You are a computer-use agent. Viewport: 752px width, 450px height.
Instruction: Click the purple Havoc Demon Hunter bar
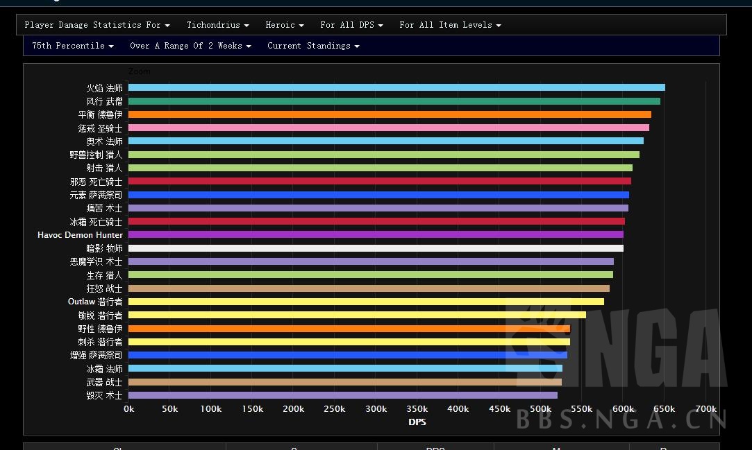point(376,235)
